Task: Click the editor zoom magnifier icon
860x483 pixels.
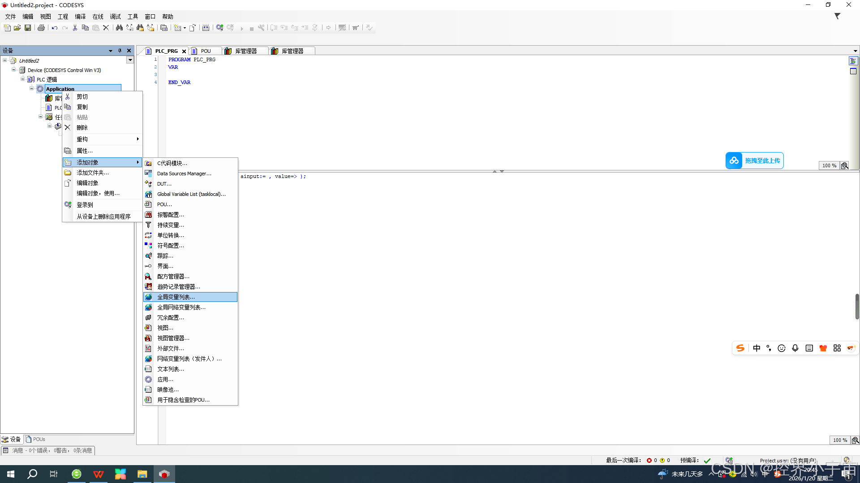Action: coord(845,165)
